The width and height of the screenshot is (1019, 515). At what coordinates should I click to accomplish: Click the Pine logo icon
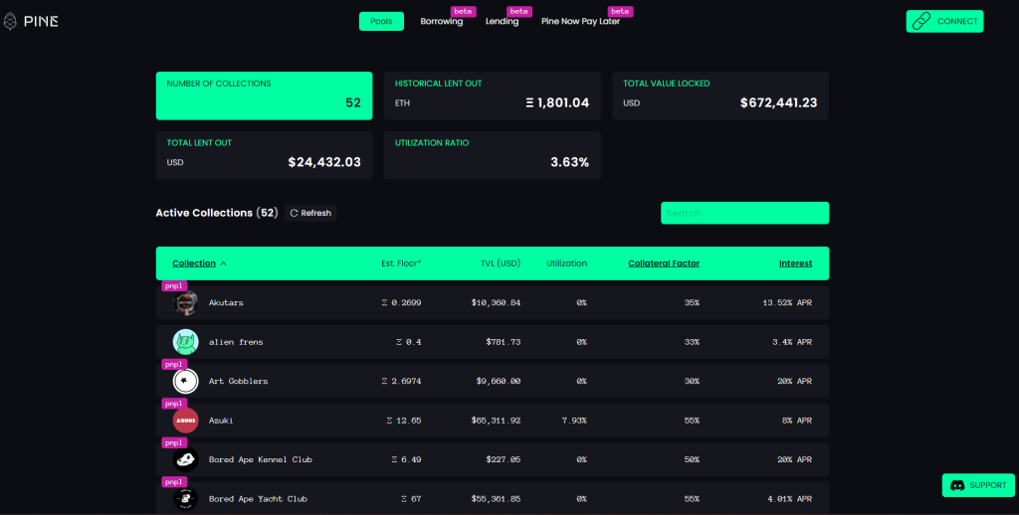click(x=10, y=21)
